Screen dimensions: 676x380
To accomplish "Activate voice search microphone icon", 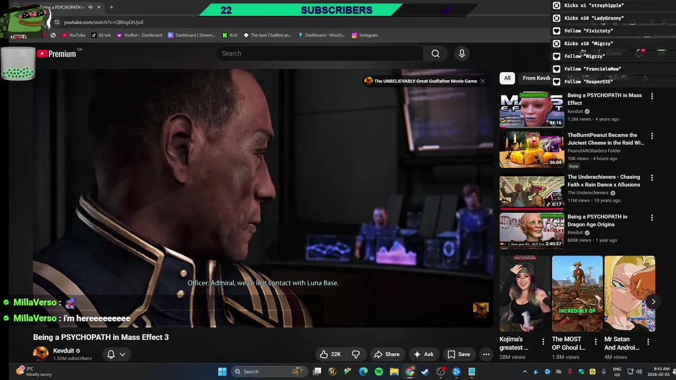I will 462,53.
